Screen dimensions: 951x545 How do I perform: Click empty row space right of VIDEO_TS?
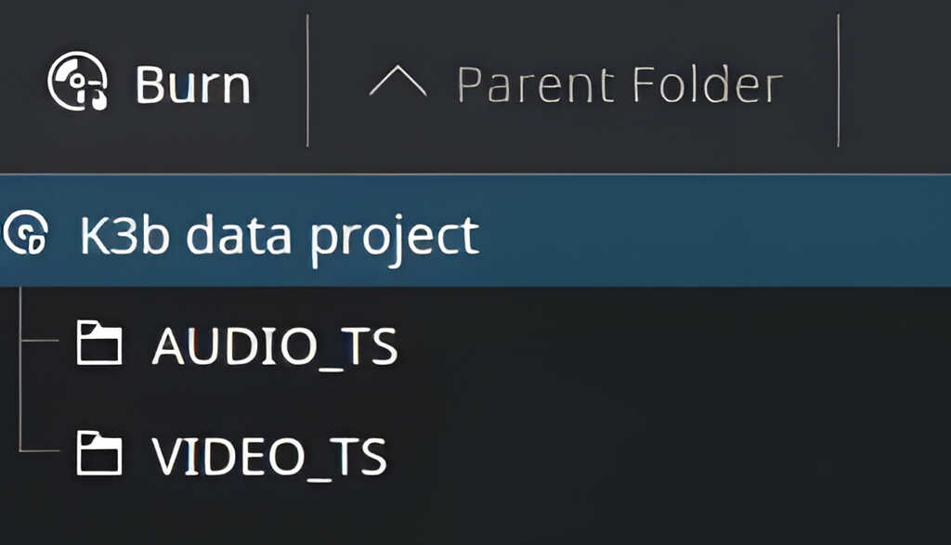[669, 455]
